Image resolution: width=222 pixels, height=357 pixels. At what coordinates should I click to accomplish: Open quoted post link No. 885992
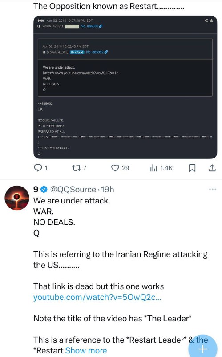97,52
